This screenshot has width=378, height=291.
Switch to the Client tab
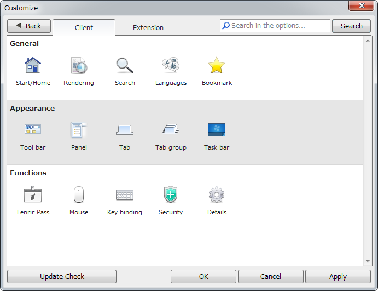pyautogui.click(x=84, y=27)
